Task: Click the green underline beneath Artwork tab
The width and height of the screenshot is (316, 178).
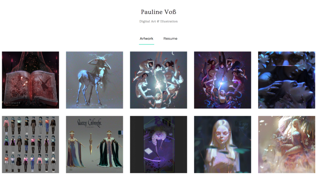Action: click(147, 44)
